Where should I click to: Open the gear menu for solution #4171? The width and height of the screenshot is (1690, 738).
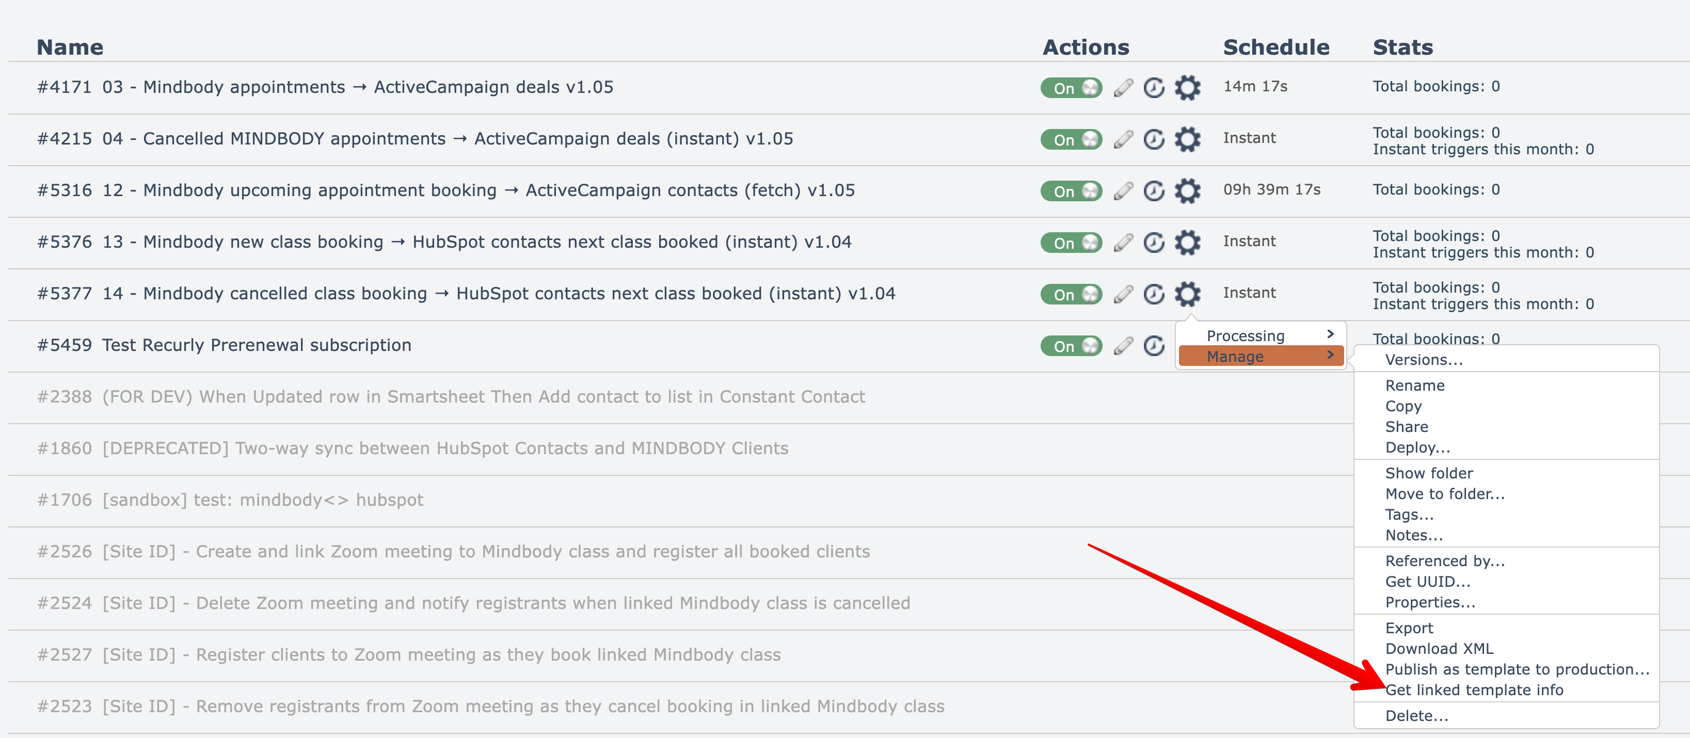[1187, 87]
